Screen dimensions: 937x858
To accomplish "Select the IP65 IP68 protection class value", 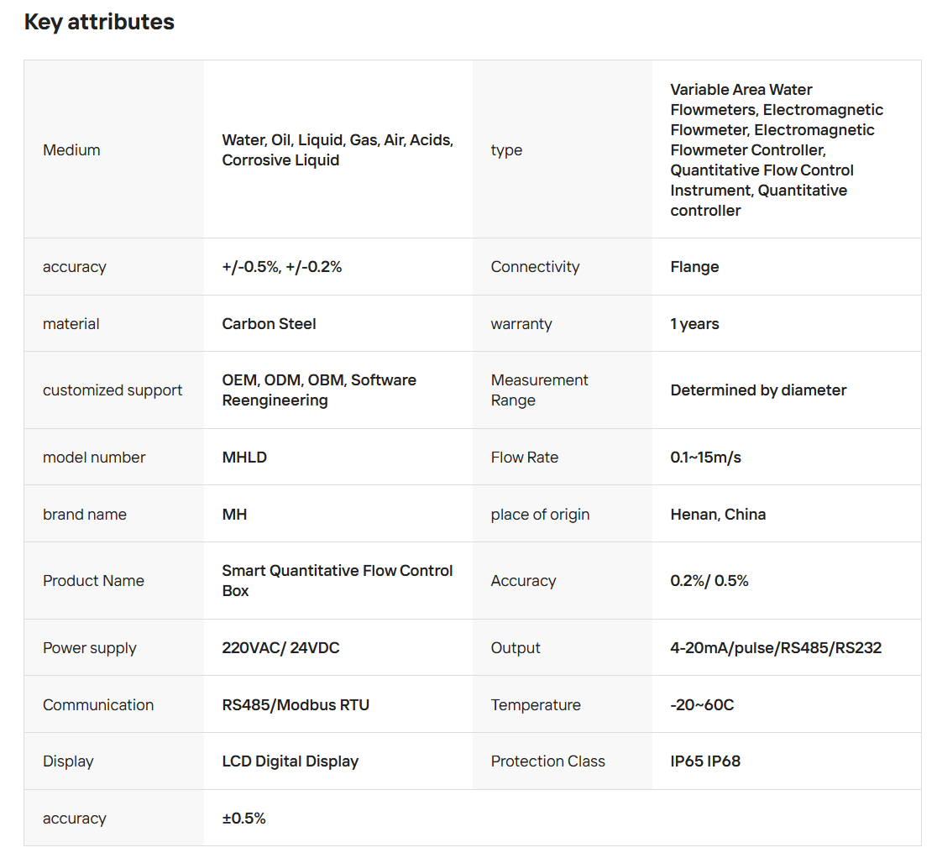I will tap(705, 761).
